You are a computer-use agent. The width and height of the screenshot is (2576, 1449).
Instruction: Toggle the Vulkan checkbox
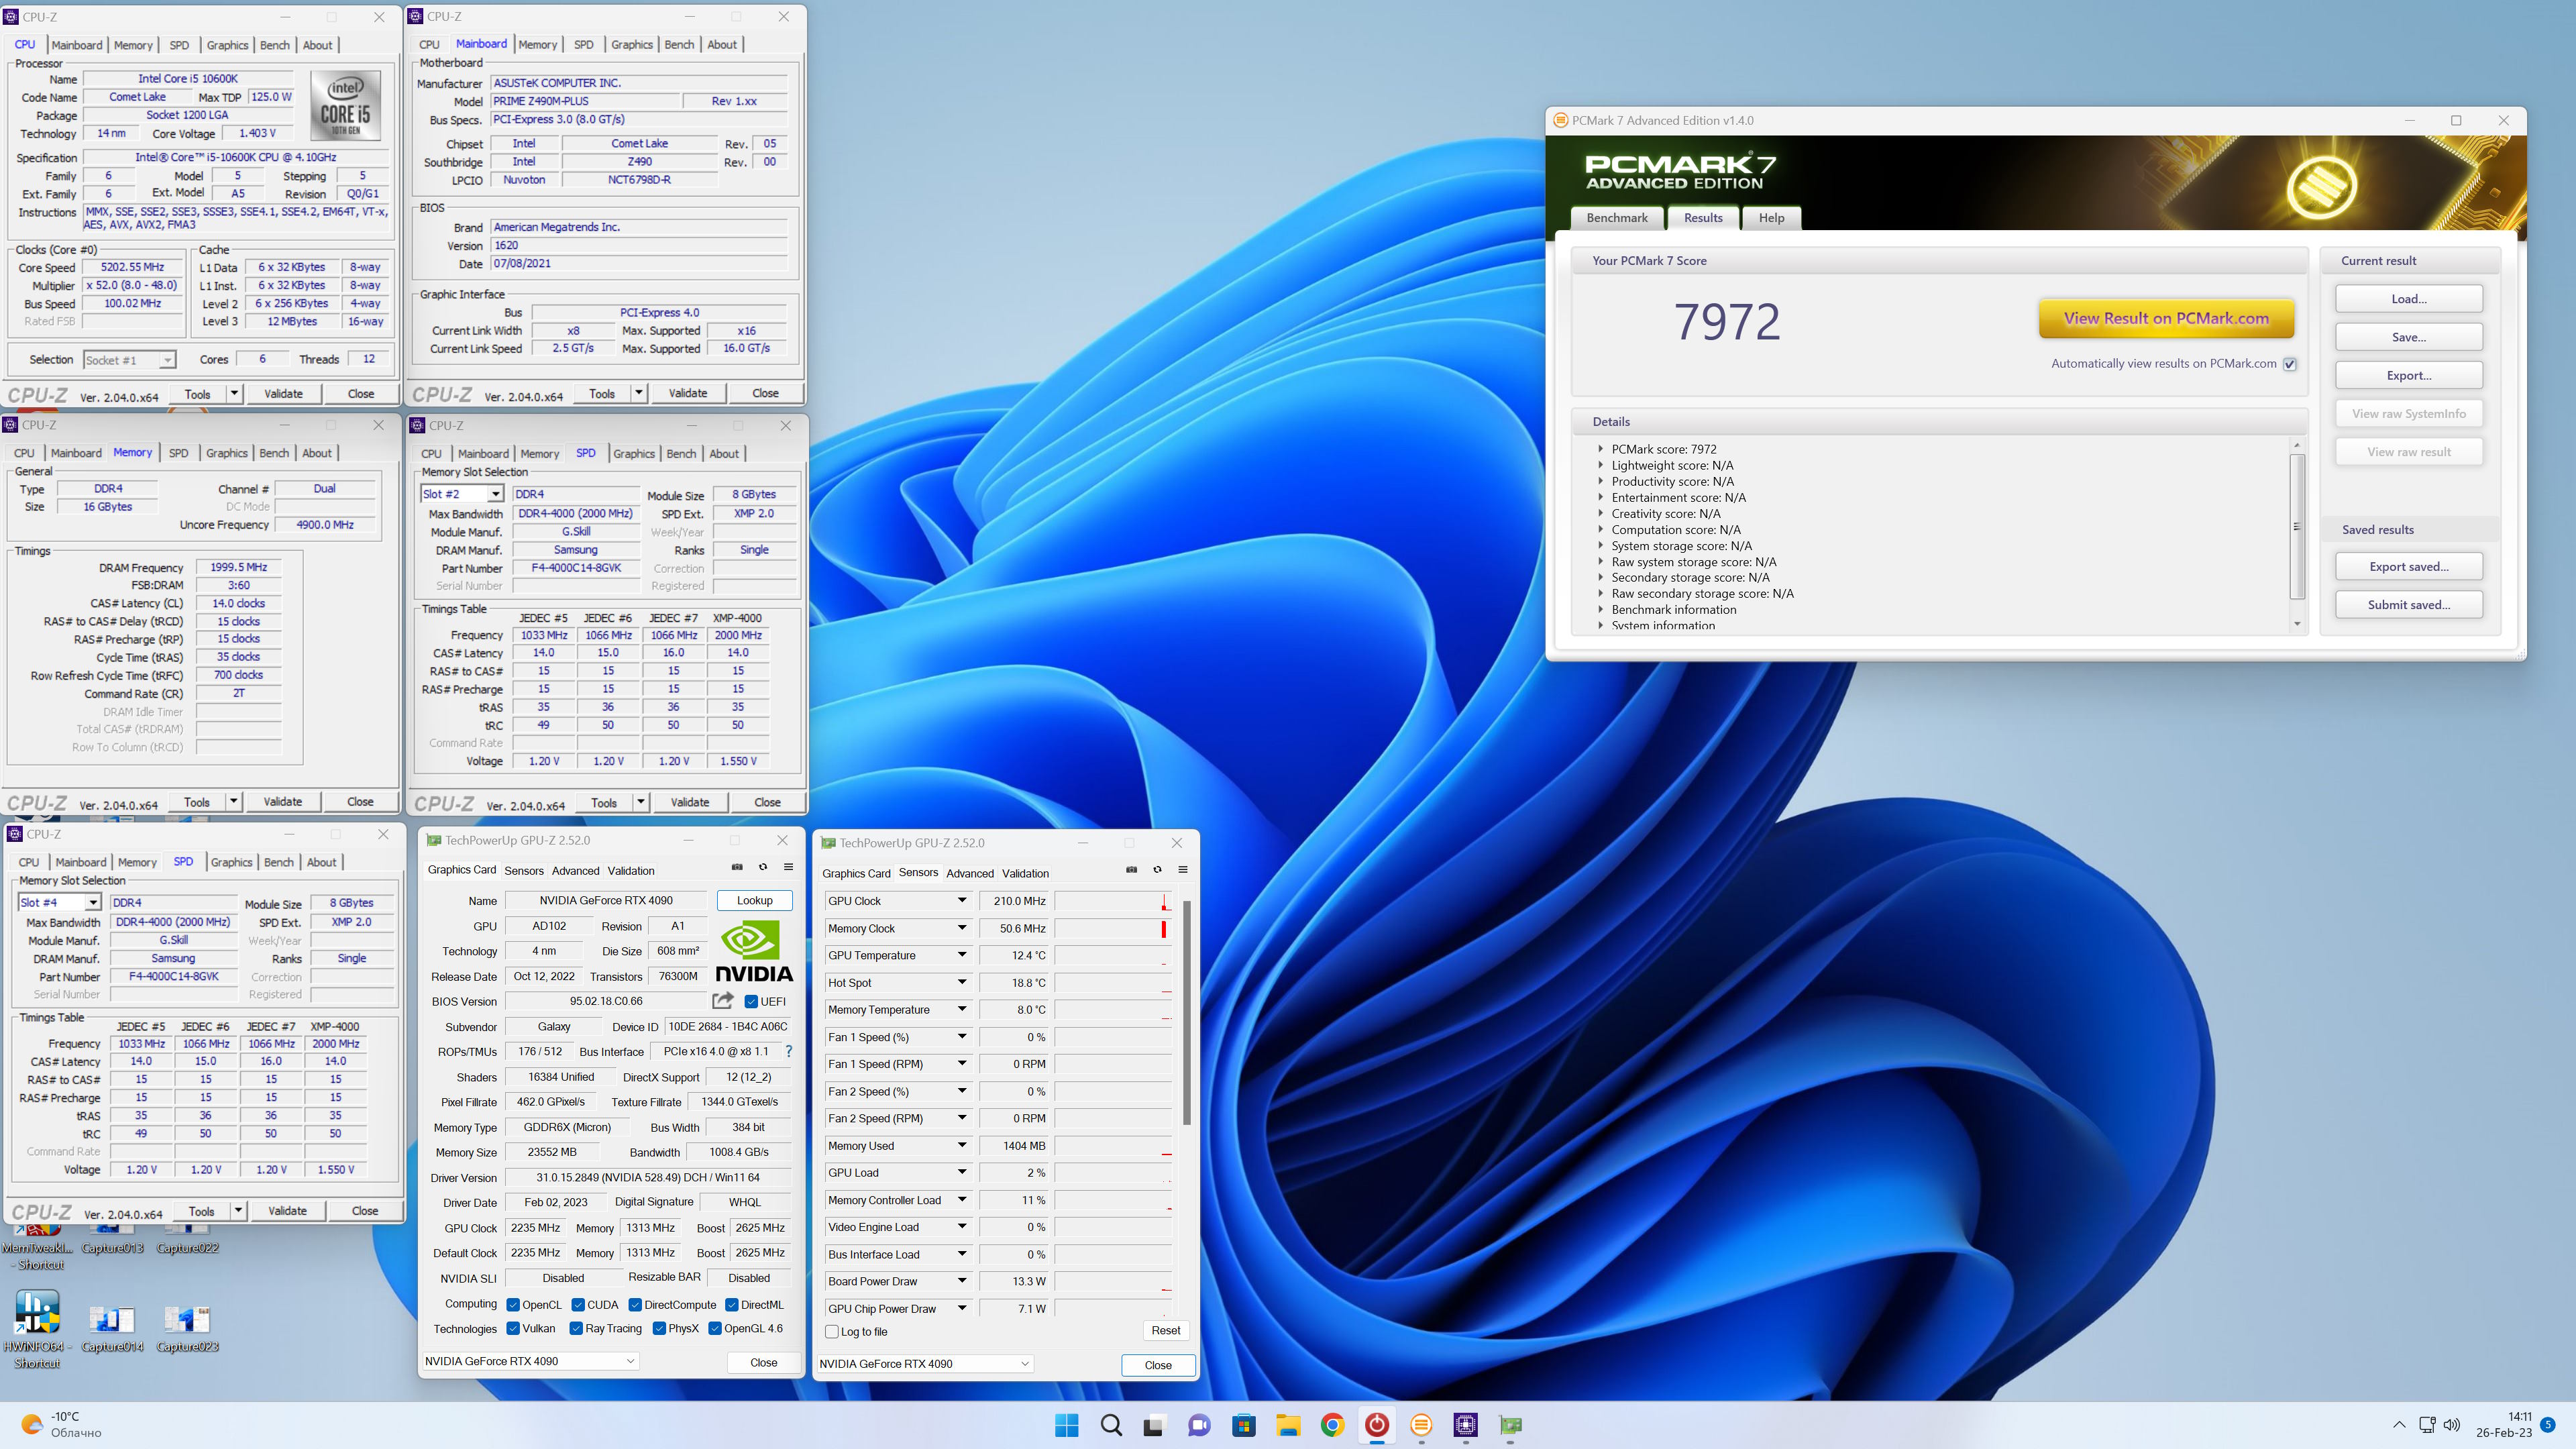[513, 1328]
